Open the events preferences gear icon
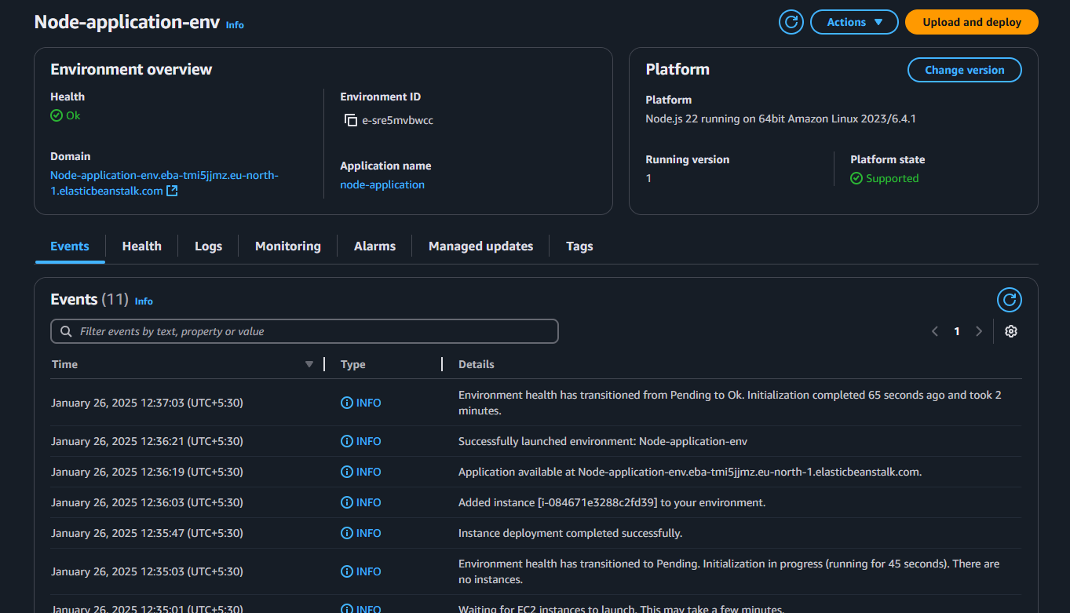This screenshot has width=1070, height=613. coord(1011,331)
